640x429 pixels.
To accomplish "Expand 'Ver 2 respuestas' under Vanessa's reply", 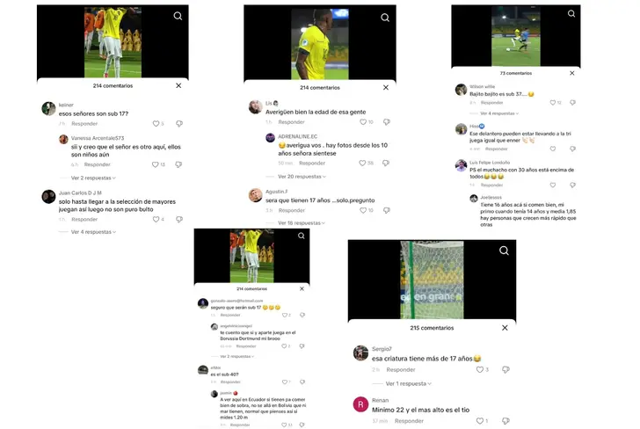I will tap(93, 178).
